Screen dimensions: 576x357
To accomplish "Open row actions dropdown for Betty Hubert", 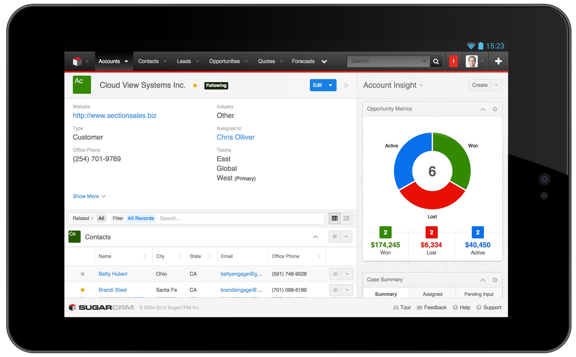I will (x=347, y=274).
